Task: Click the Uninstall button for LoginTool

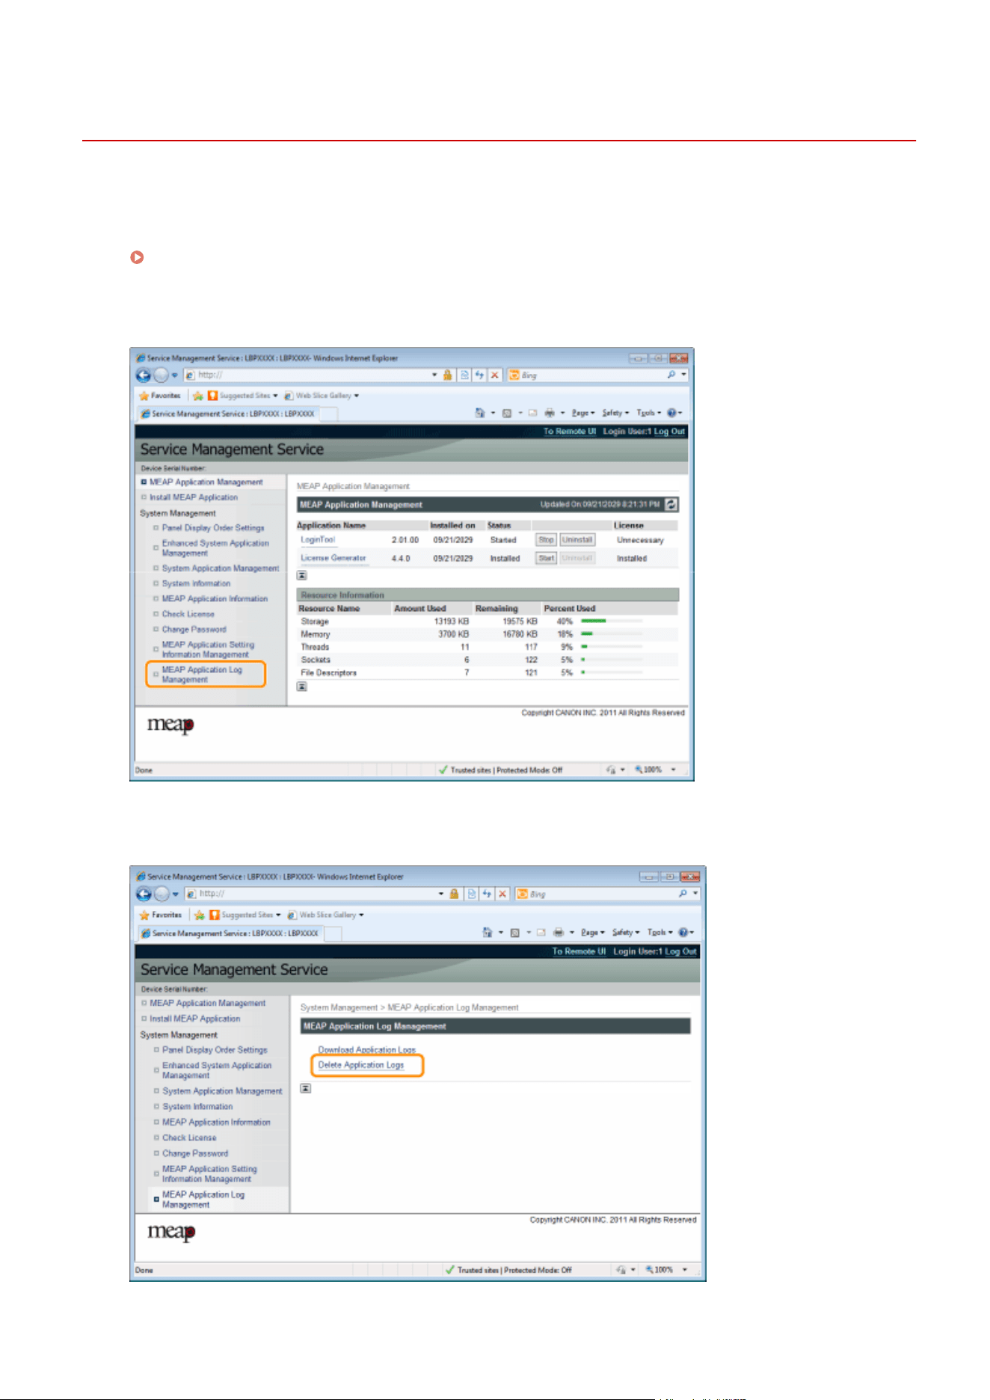Action: (577, 540)
